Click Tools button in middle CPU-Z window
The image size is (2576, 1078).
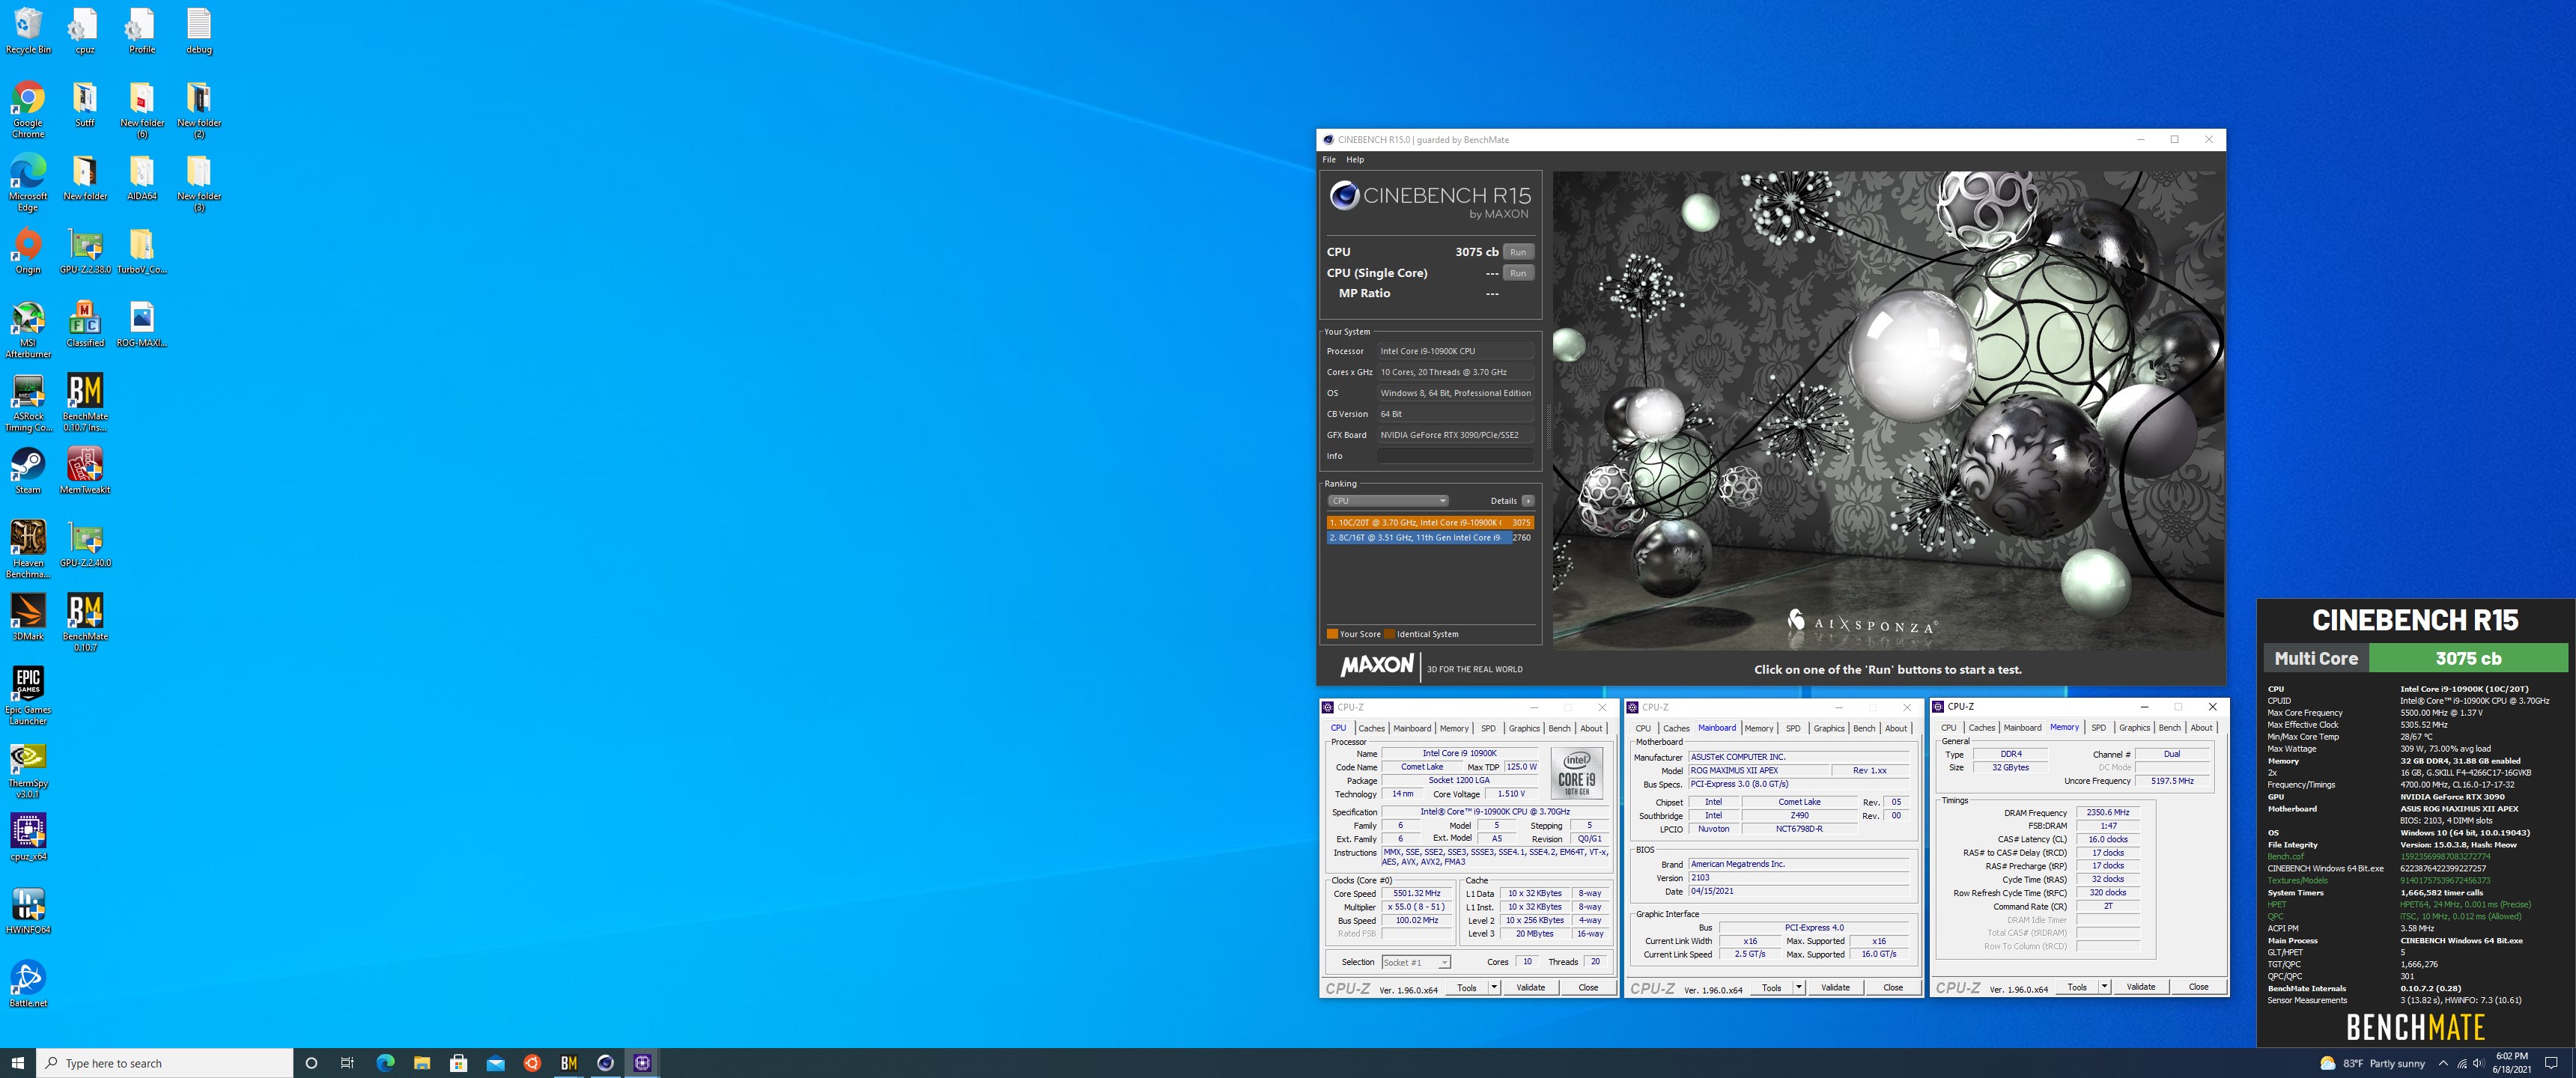coord(1771,988)
